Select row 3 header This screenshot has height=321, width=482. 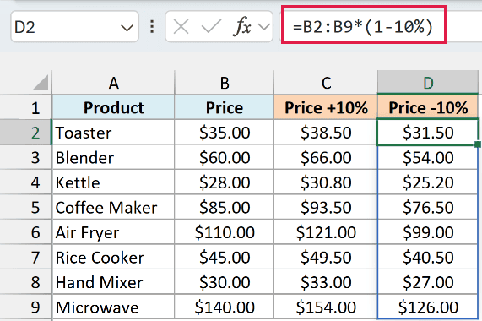point(26,157)
